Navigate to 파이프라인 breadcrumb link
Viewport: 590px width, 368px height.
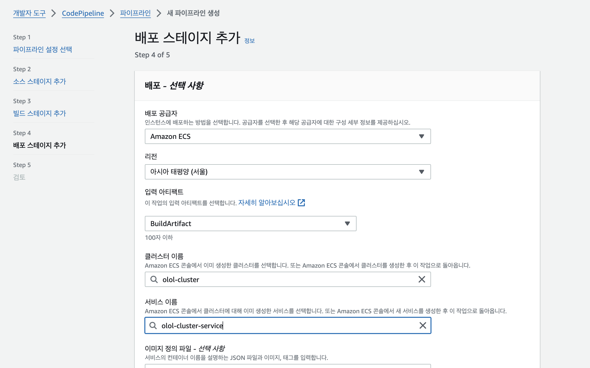[x=135, y=13]
